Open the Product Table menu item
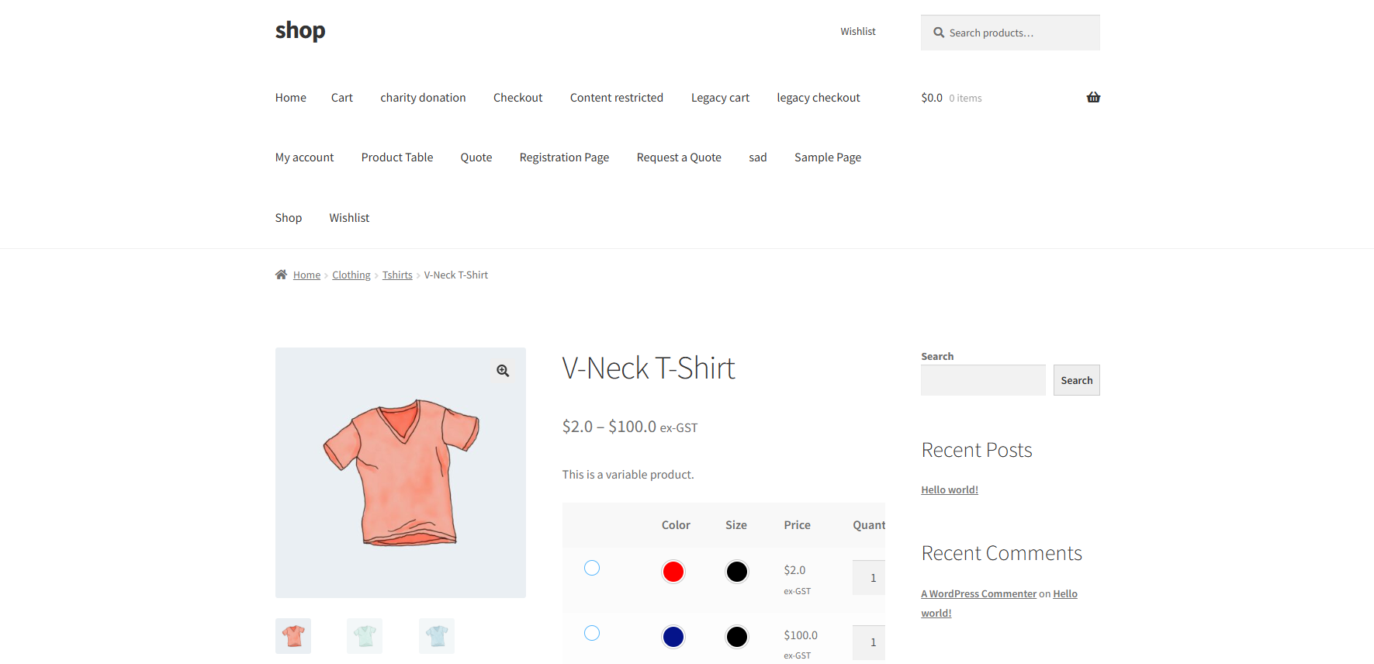Image resolution: width=1374 pixels, height=664 pixels. (397, 157)
